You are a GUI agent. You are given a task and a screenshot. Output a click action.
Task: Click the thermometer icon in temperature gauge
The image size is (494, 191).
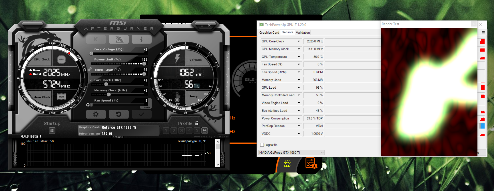[177, 97]
